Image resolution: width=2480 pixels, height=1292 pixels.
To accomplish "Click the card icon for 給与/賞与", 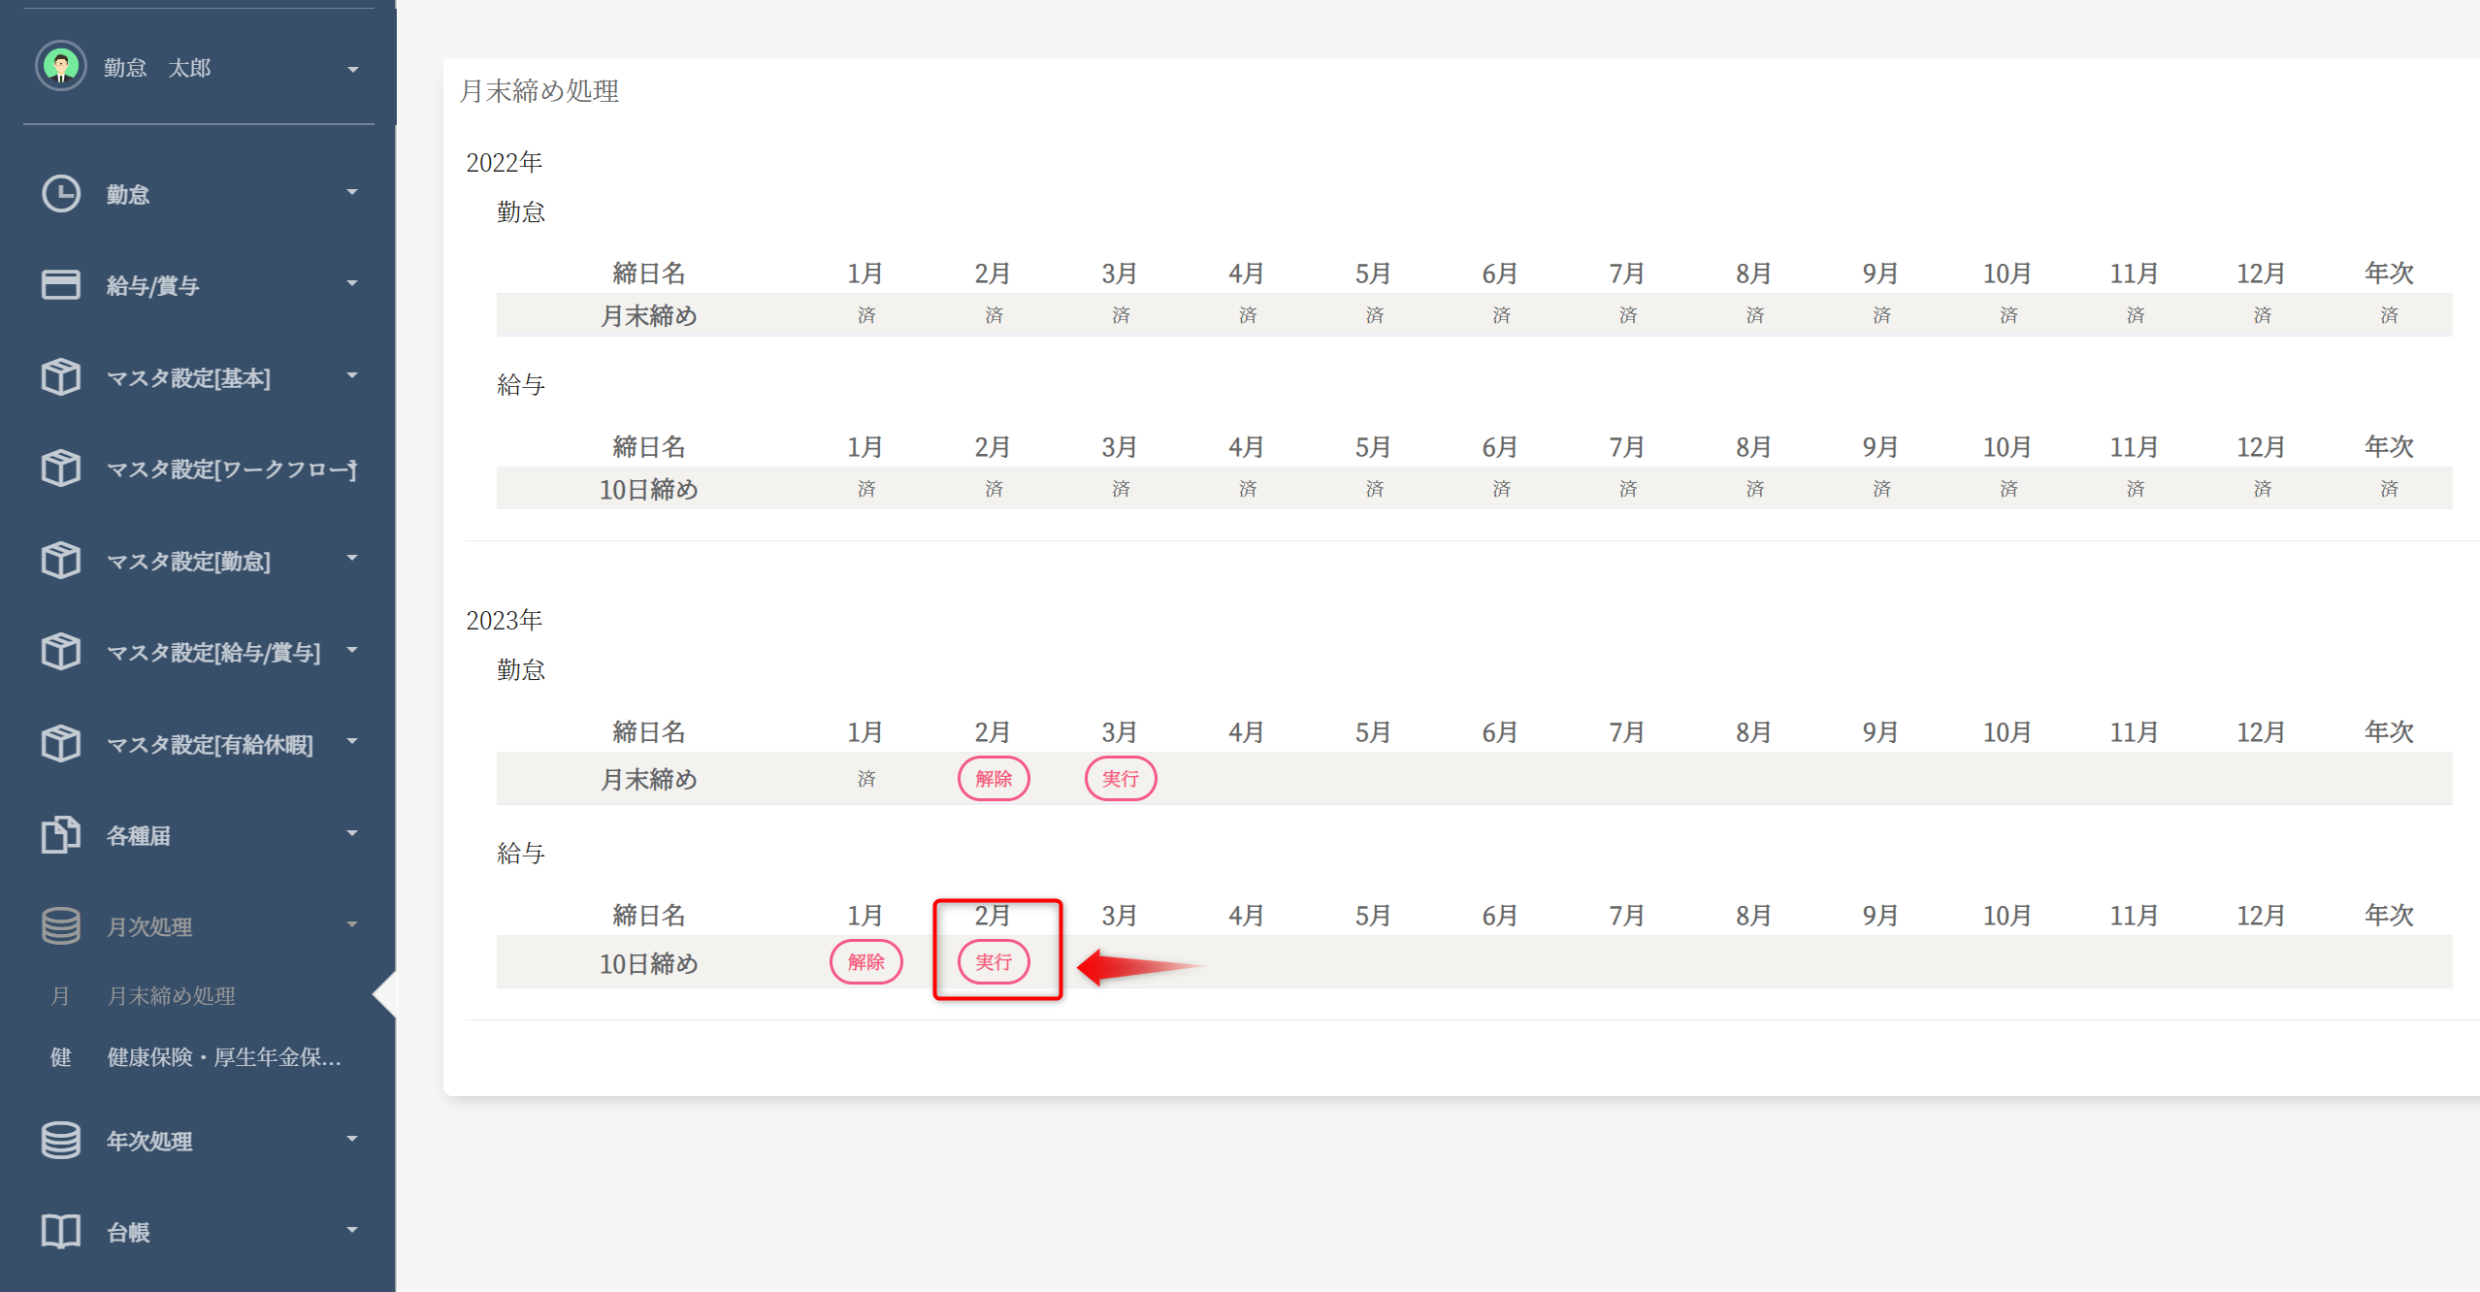I will tap(60, 285).
